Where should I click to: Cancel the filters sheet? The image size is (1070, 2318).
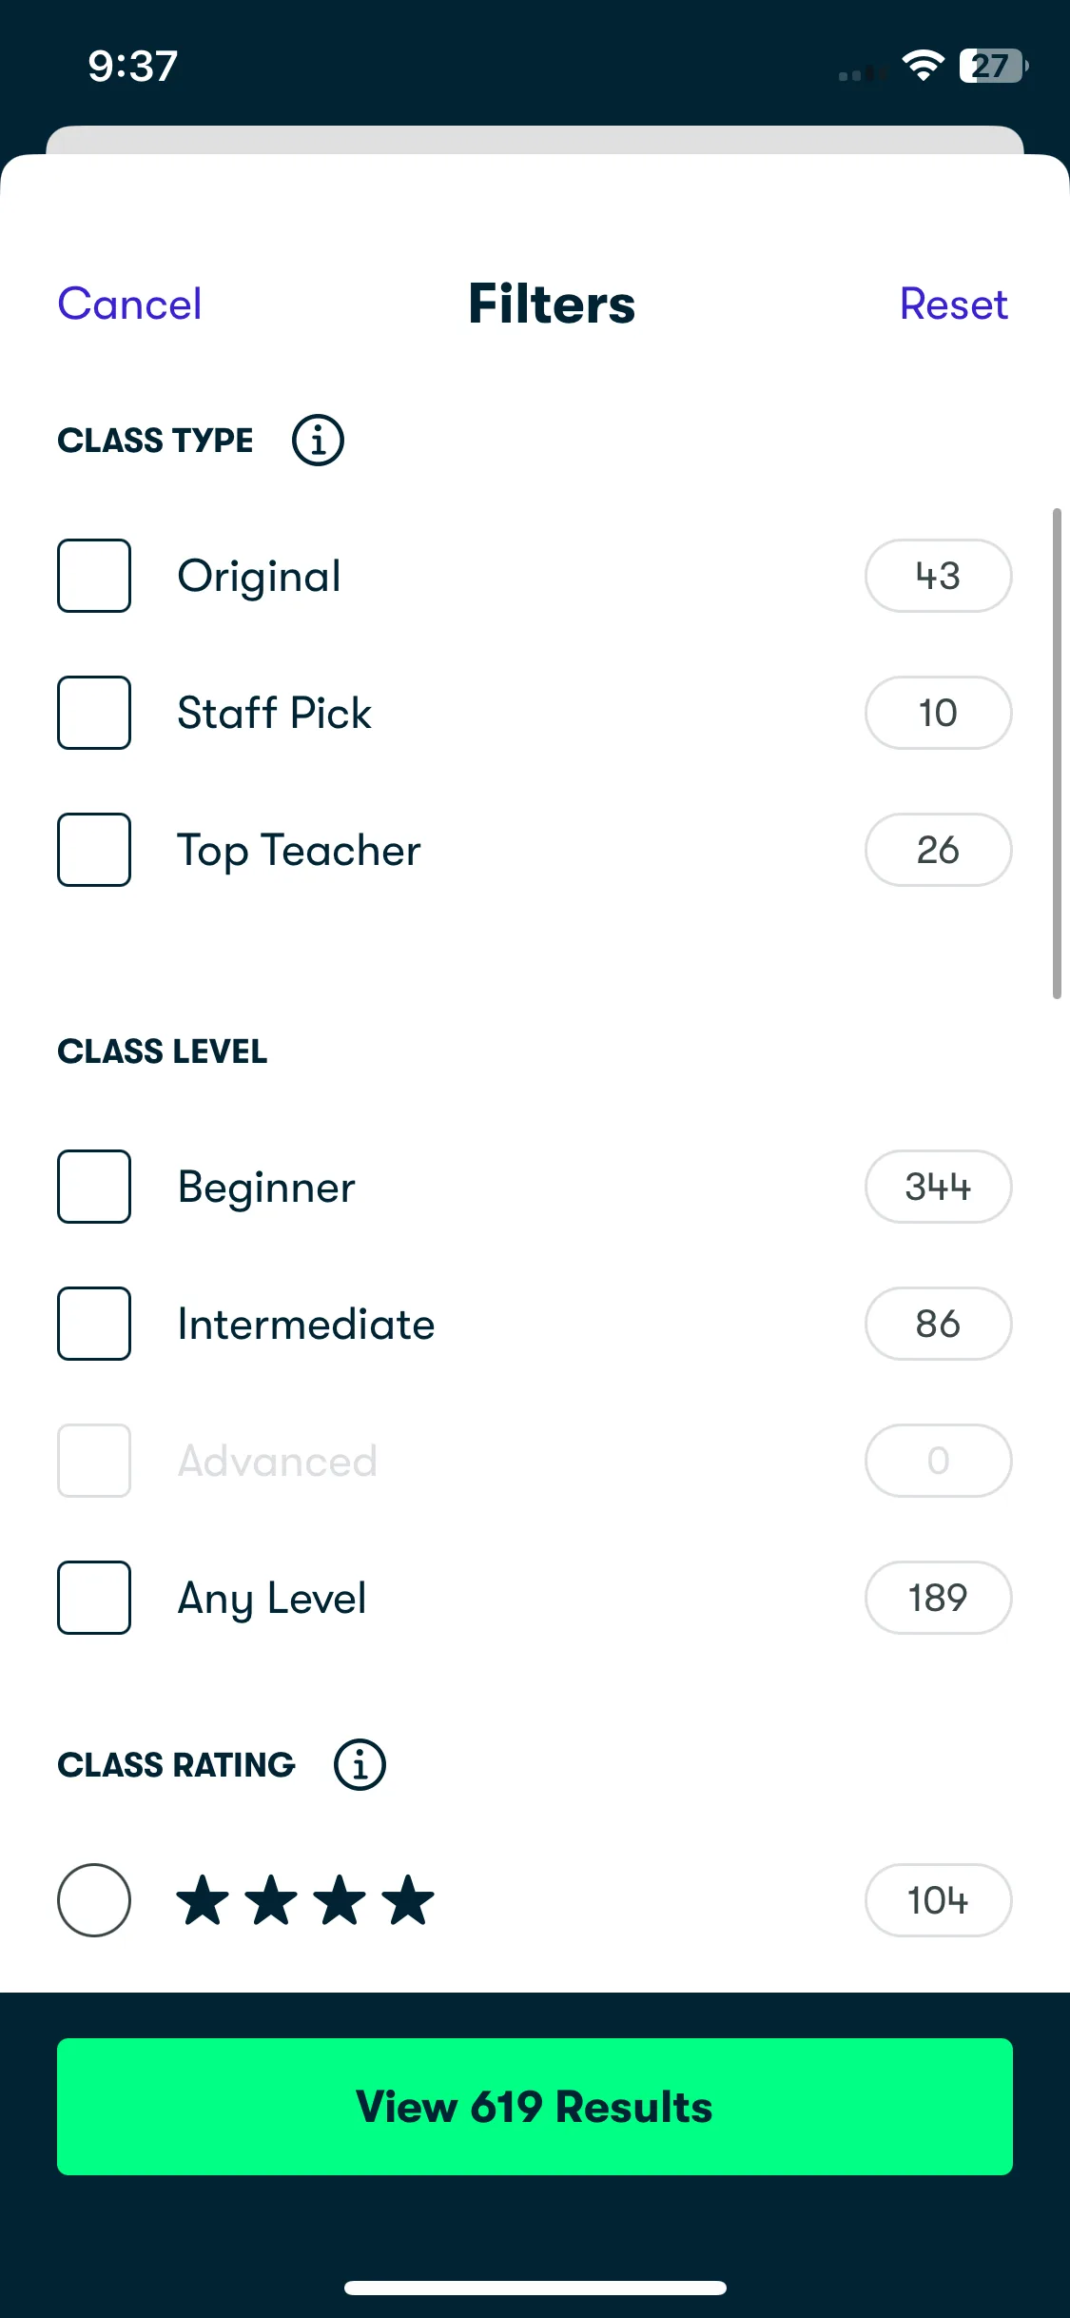pos(129,304)
